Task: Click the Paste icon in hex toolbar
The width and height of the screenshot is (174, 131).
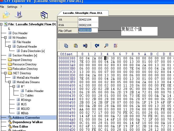Action: [x=76, y=46]
